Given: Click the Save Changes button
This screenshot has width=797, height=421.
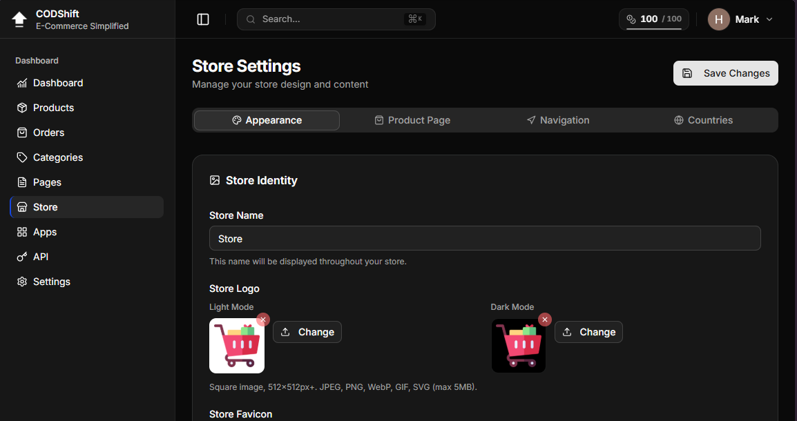Looking at the screenshot, I should tap(725, 73).
